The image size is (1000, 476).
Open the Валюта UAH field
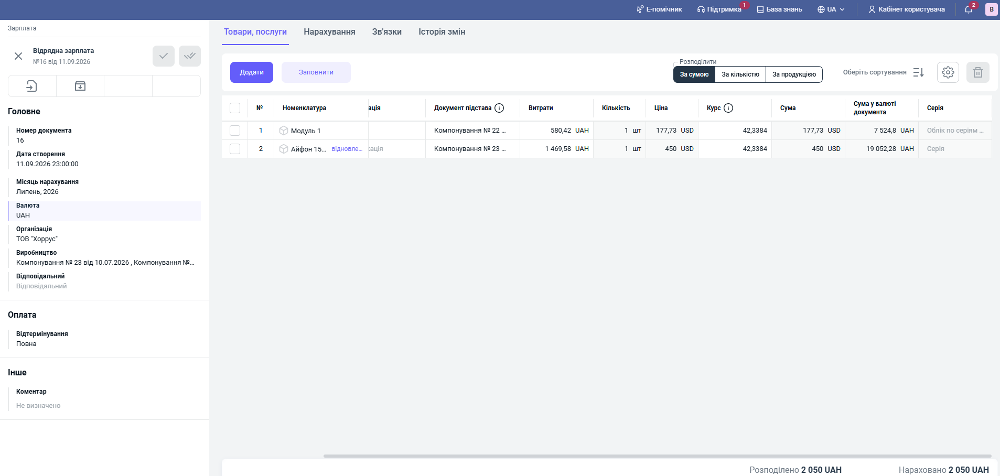(x=104, y=211)
